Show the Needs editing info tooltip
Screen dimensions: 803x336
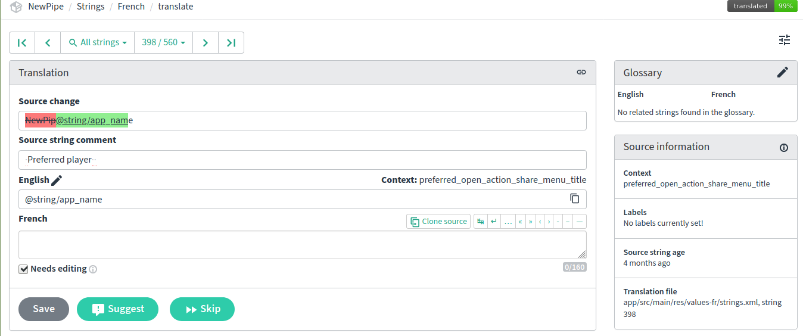point(93,269)
